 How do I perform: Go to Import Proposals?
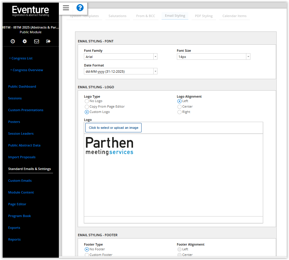22,157
